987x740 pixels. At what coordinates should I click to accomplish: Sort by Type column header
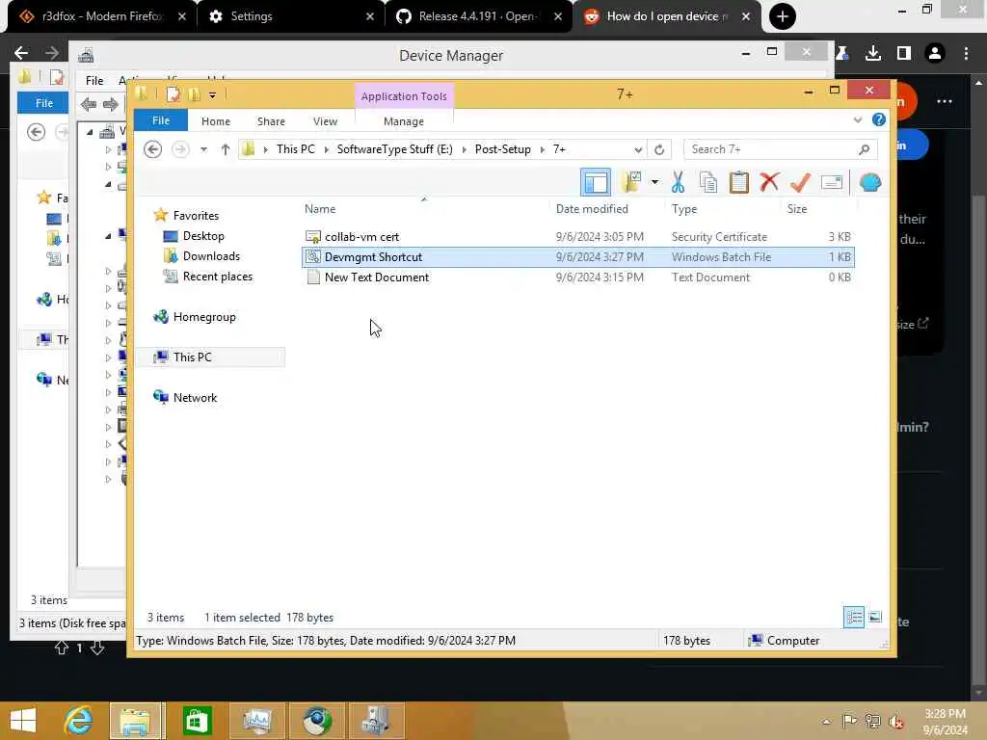pos(723,209)
